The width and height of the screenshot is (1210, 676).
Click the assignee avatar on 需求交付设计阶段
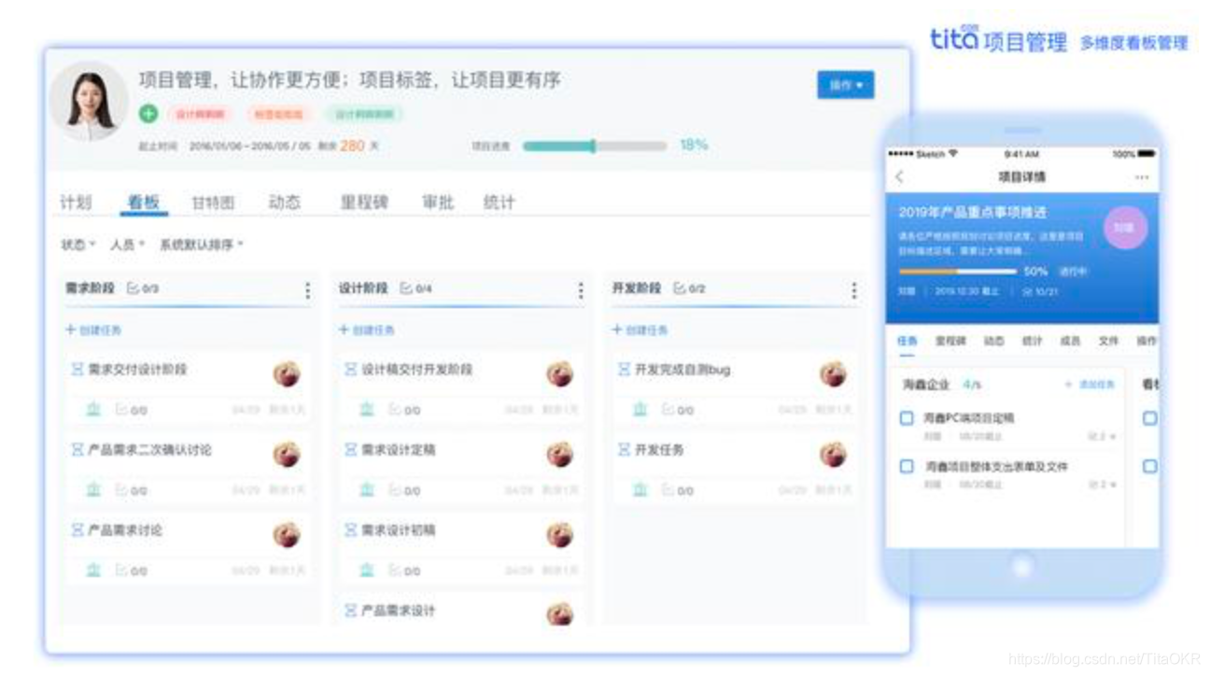(287, 373)
